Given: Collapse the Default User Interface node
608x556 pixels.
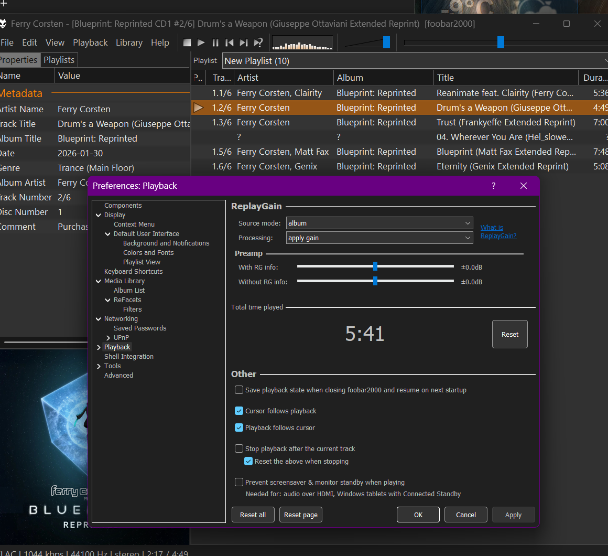Looking at the screenshot, I should pyautogui.click(x=108, y=234).
